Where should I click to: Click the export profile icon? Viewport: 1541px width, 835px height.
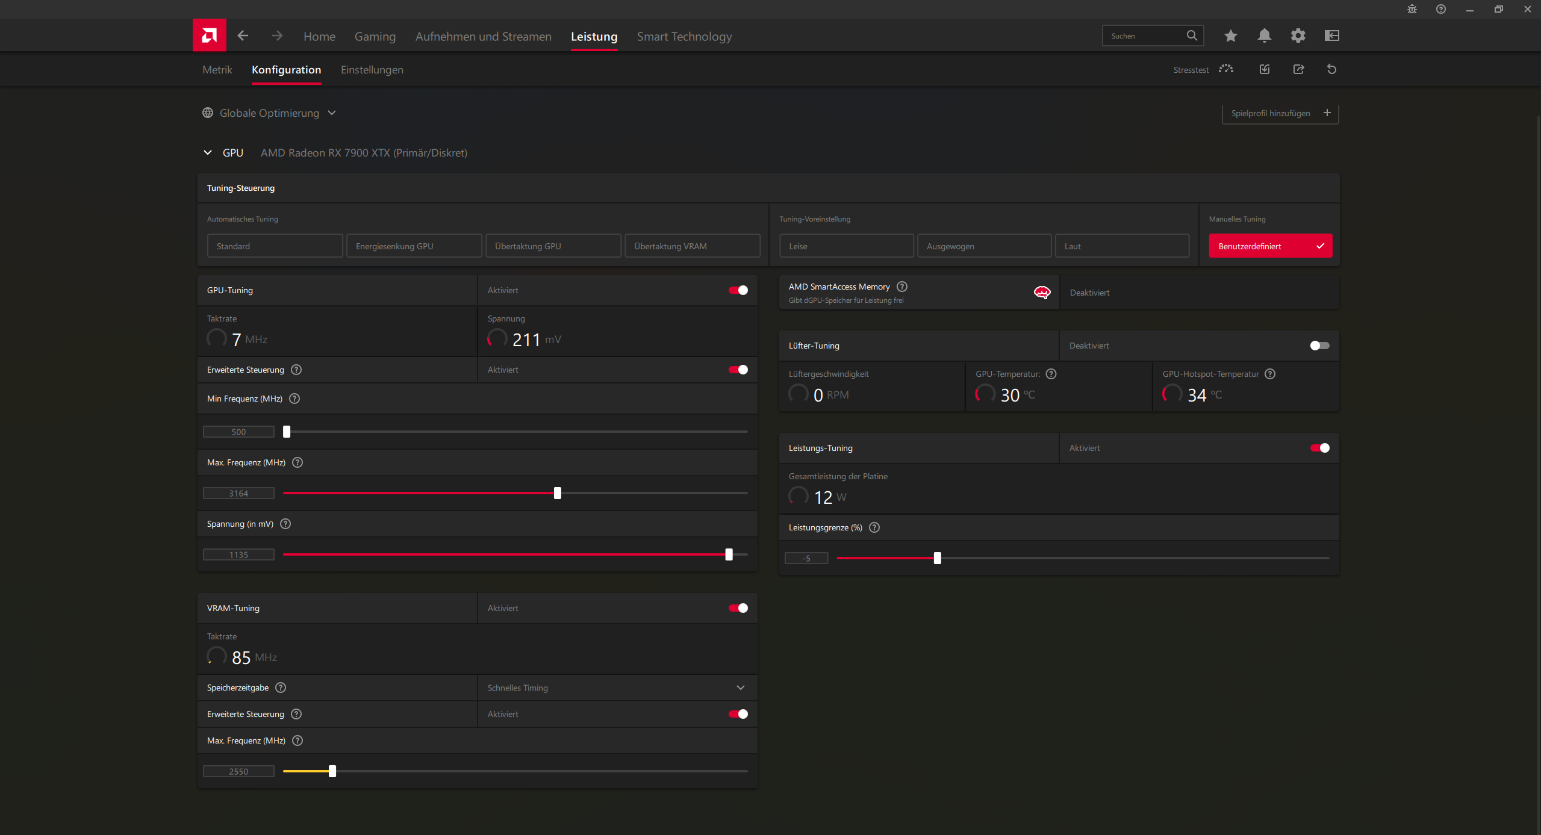click(1298, 69)
